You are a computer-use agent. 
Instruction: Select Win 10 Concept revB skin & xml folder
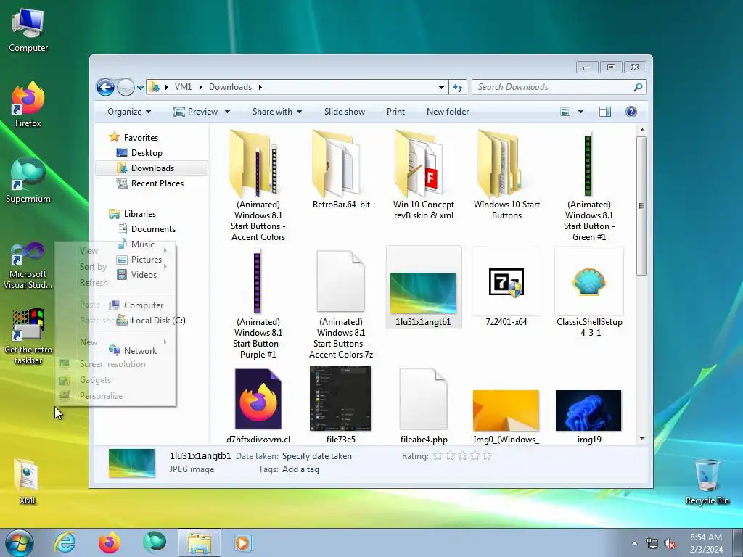pyautogui.click(x=424, y=176)
